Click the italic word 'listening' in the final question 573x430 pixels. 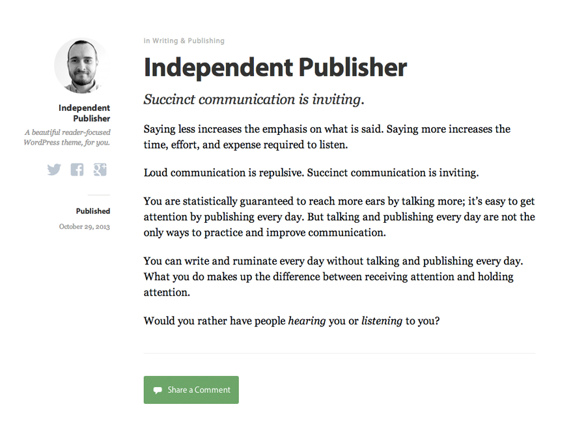382,321
